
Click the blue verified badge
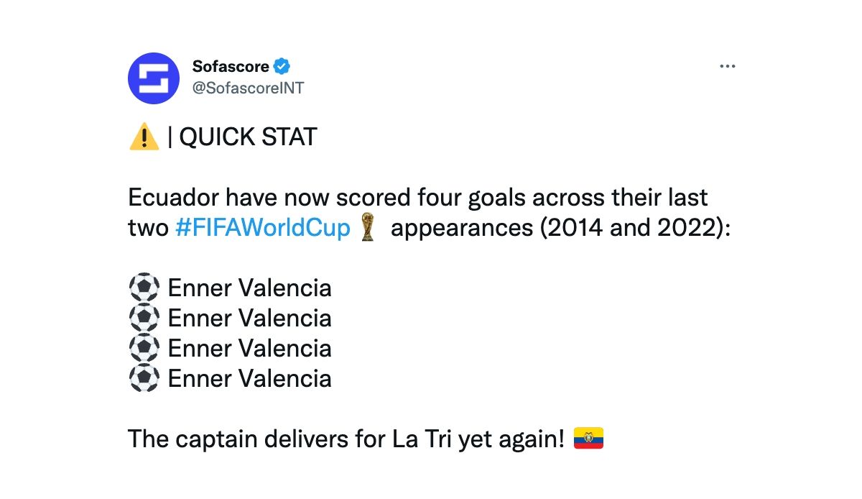pyautogui.click(x=282, y=67)
